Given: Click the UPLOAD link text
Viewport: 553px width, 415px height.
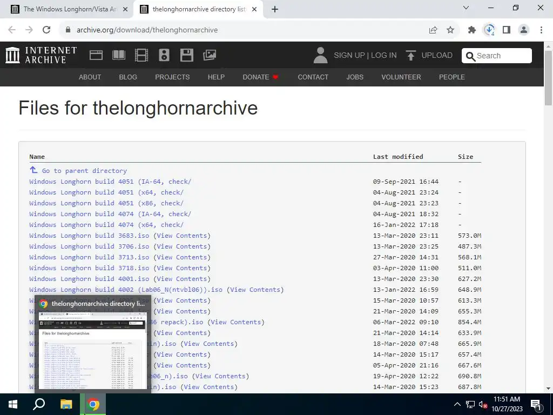Looking at the screenshot, I should tap(437, 56).
